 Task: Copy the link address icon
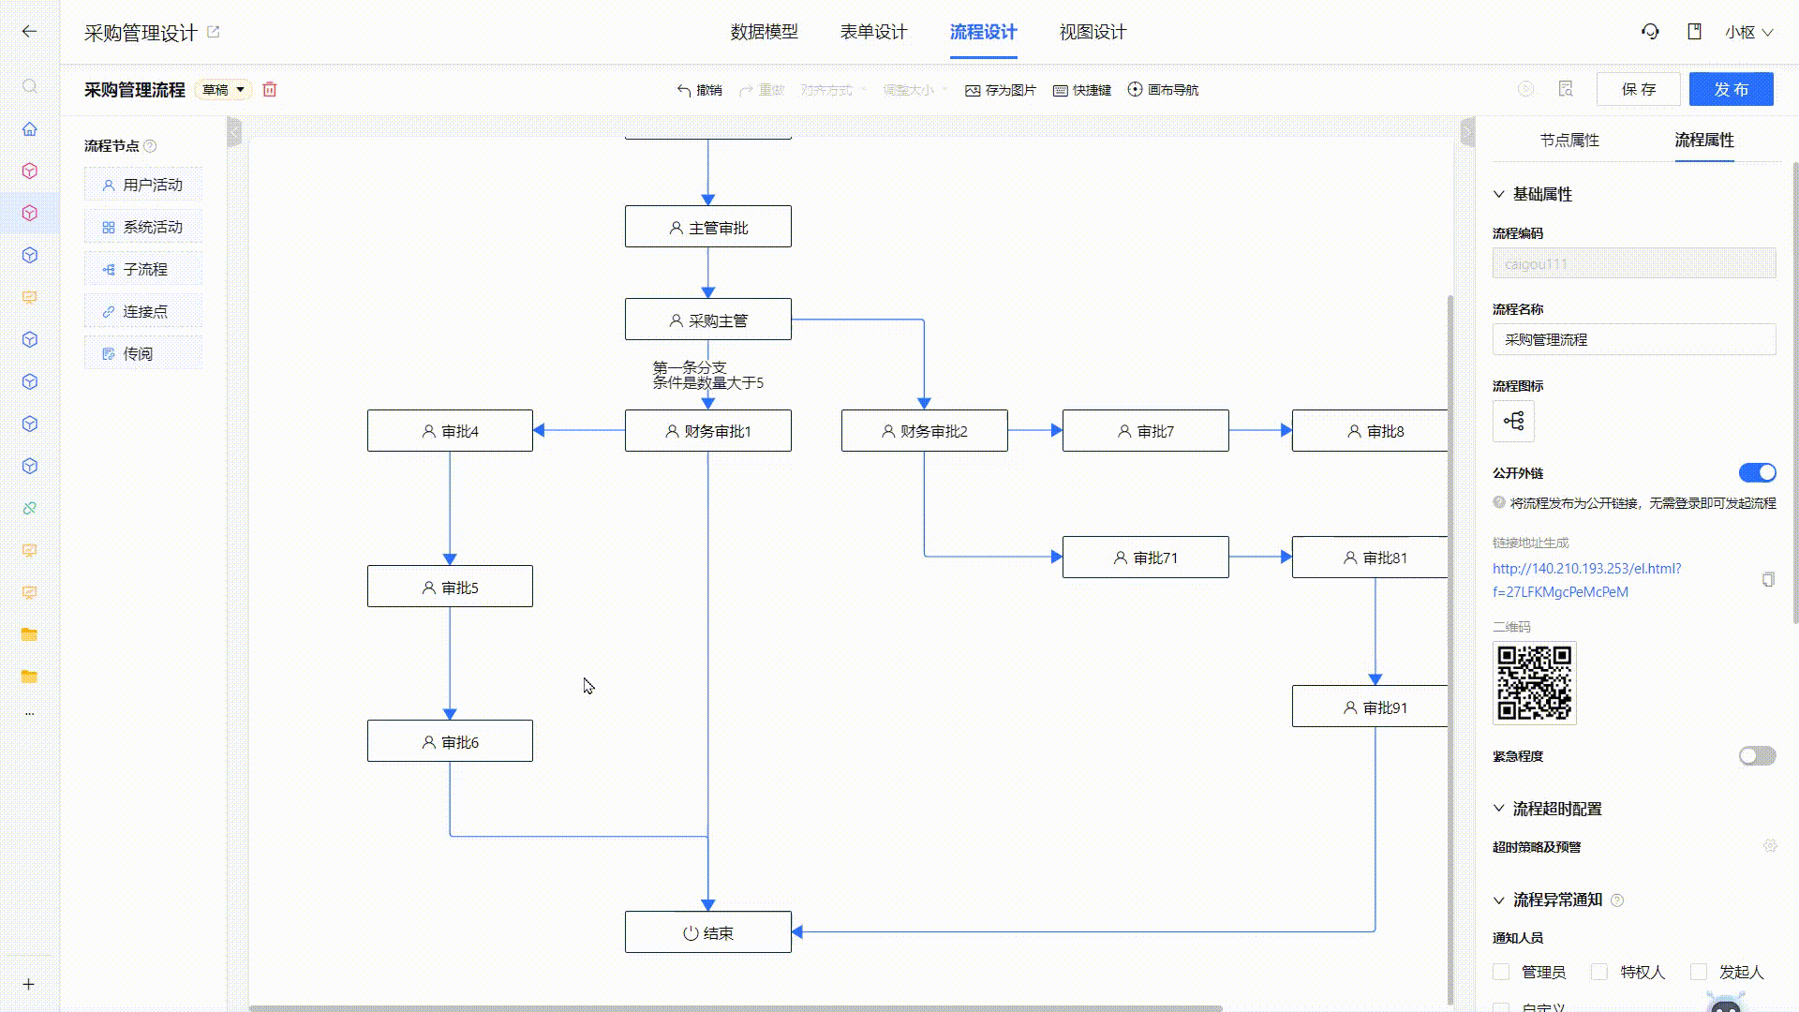1767,580
